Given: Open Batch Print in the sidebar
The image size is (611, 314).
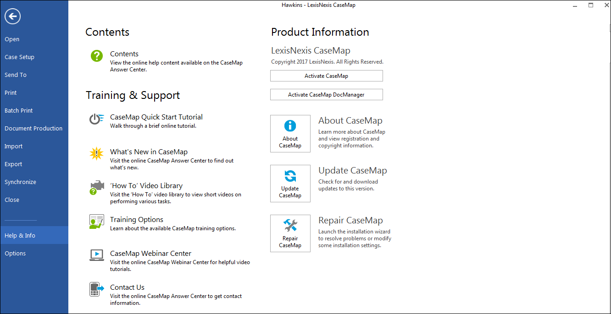Looking at the screenshot, I should tap(34, 111).
